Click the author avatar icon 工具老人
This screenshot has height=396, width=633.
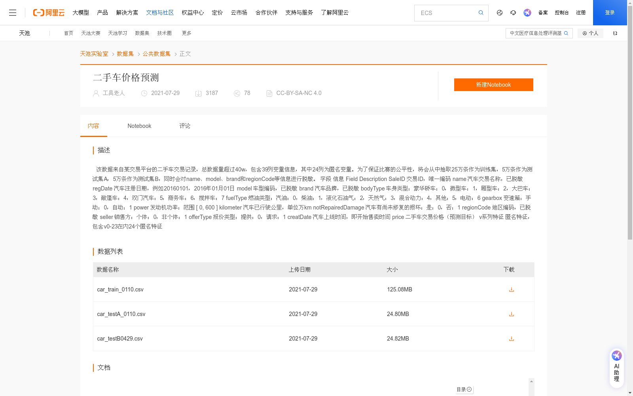point(96,93)
